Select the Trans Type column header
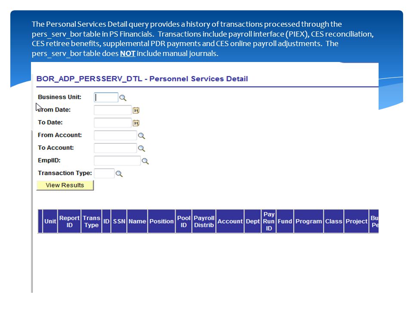The height and width of the screenshot is (310, 413). (91, 221)
